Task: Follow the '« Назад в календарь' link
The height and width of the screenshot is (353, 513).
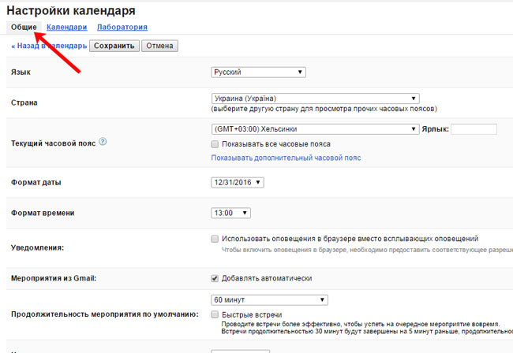Action: (48, 46)
